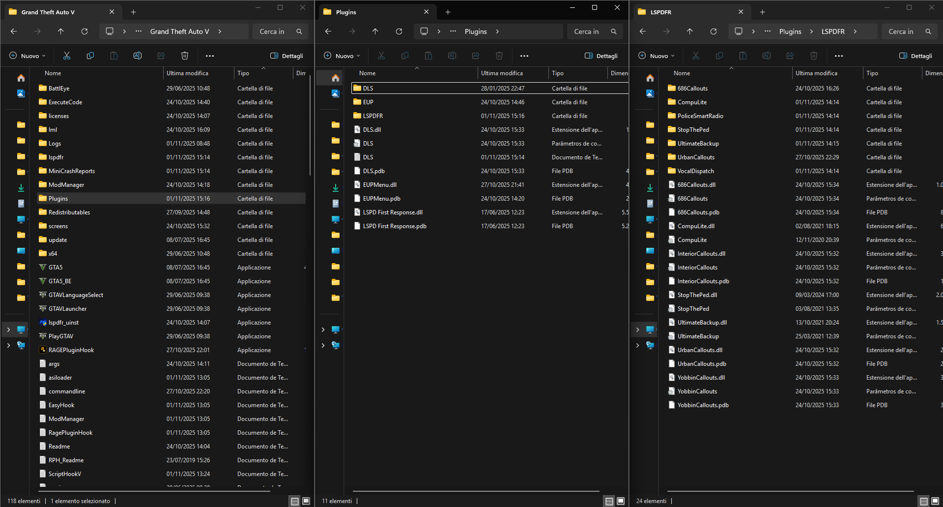
Task: Click the Rename icon in Grand Theft Auto V toolbar
Action: click(x=138, y=56)
